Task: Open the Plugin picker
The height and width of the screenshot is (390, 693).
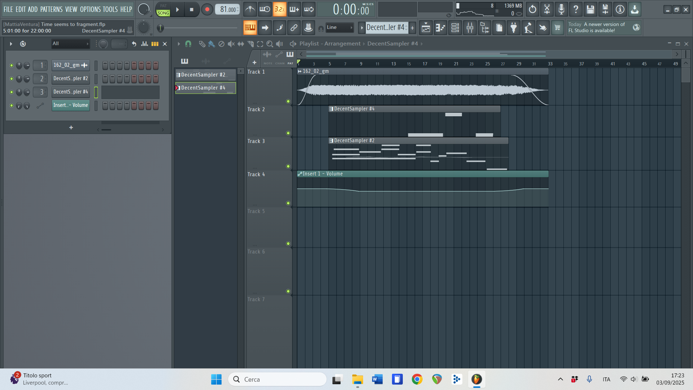Action: pos(514,27)
